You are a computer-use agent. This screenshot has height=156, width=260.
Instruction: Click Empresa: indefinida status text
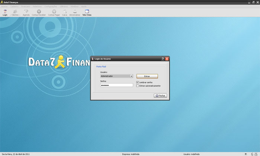click(x=131, y=154)
